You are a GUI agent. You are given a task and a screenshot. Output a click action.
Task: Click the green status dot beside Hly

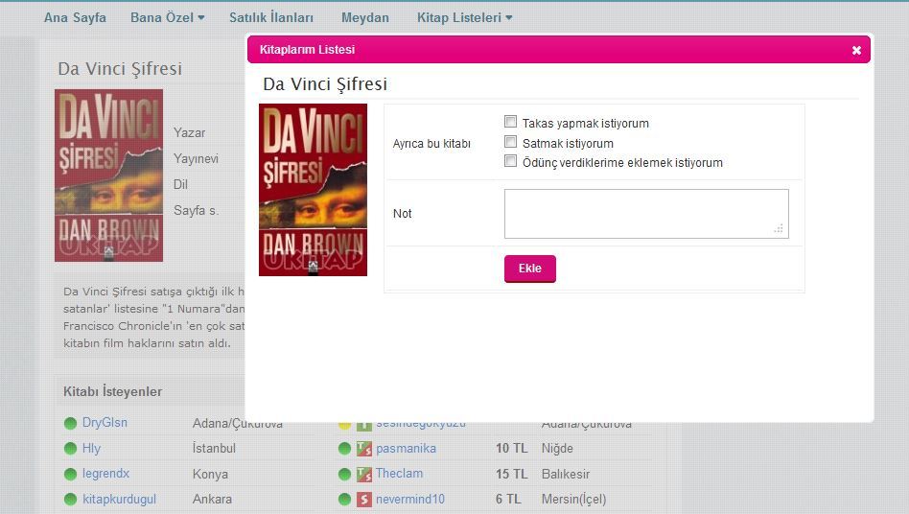(x=70, y=449)
